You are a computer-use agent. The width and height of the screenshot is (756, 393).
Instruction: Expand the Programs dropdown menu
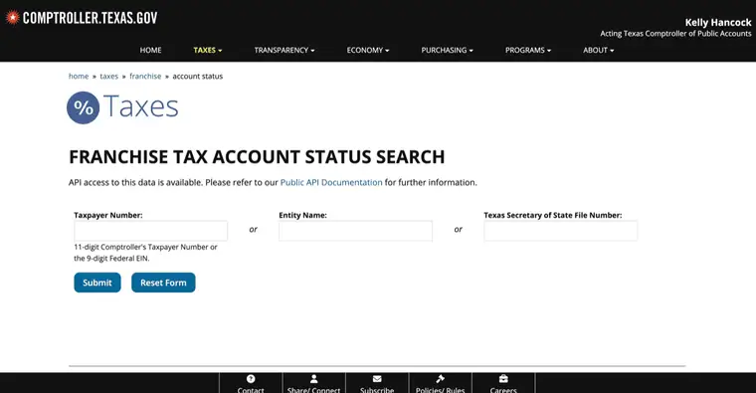[528, 50]
